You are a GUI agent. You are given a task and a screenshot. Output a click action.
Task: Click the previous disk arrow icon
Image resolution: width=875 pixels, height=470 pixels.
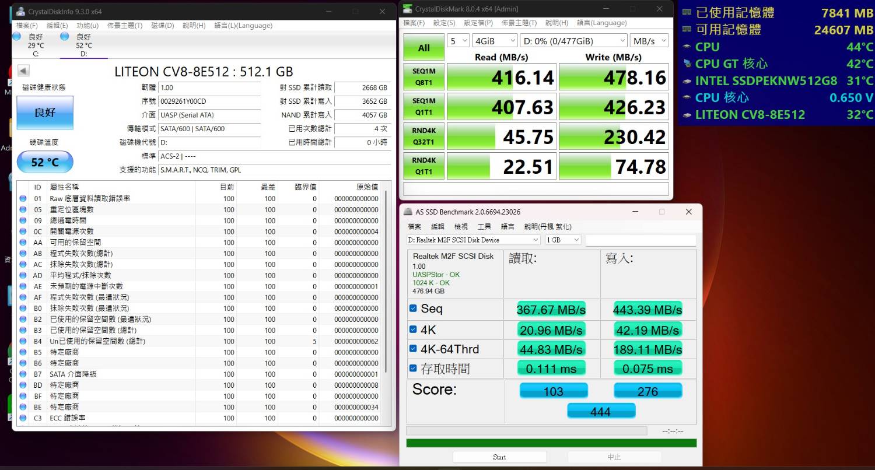pos(23,71)
